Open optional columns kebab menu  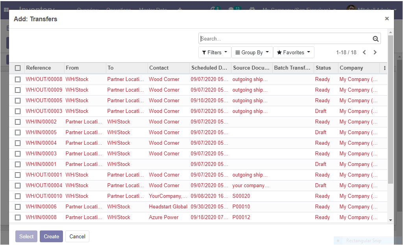(385, 68)
